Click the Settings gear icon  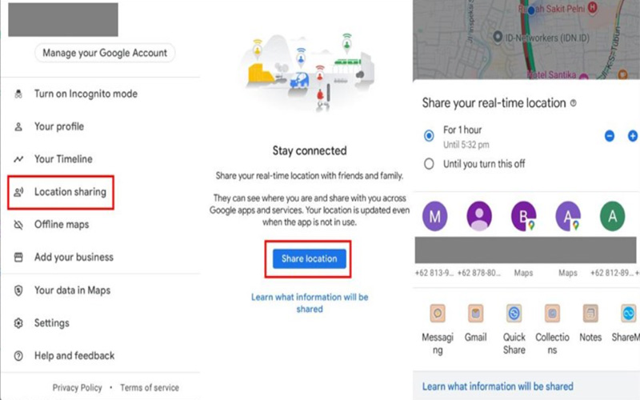point(18,323)
